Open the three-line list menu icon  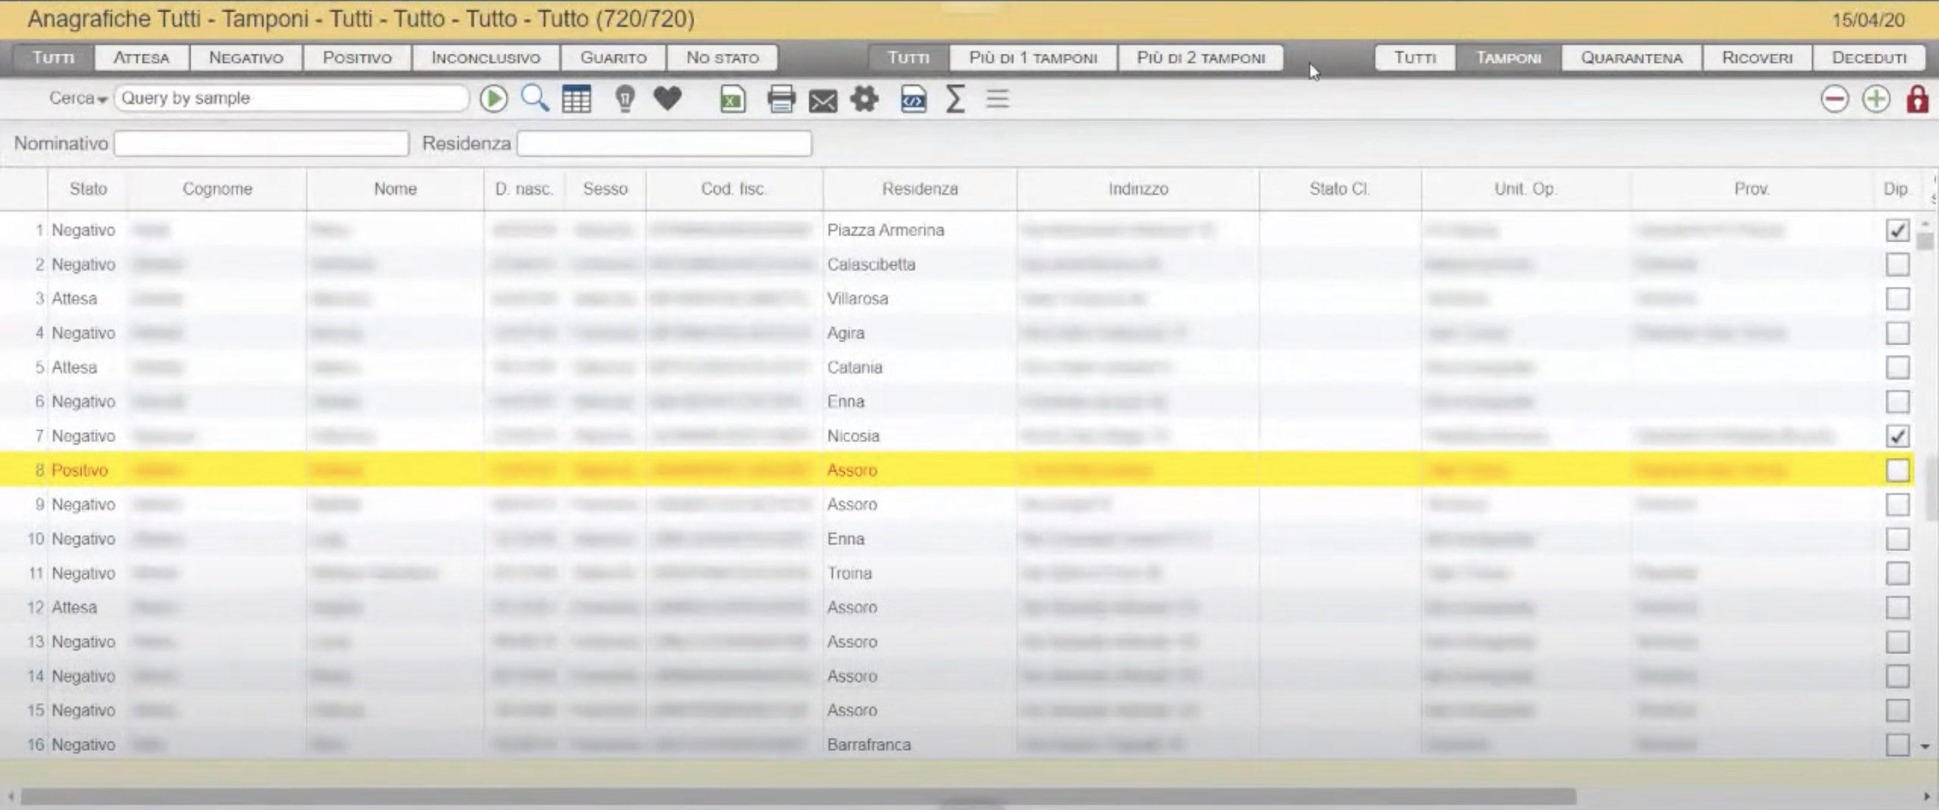click(x=997, y=98)
